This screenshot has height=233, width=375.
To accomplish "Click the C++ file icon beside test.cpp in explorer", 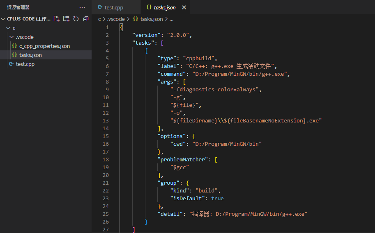I will [12, 64].
